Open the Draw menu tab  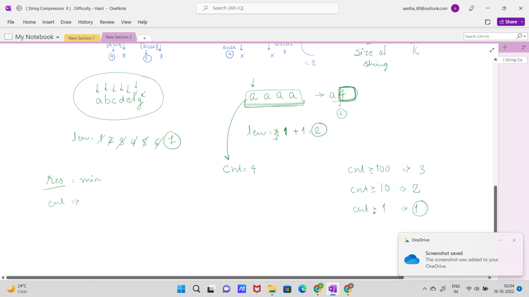[66, 22]
